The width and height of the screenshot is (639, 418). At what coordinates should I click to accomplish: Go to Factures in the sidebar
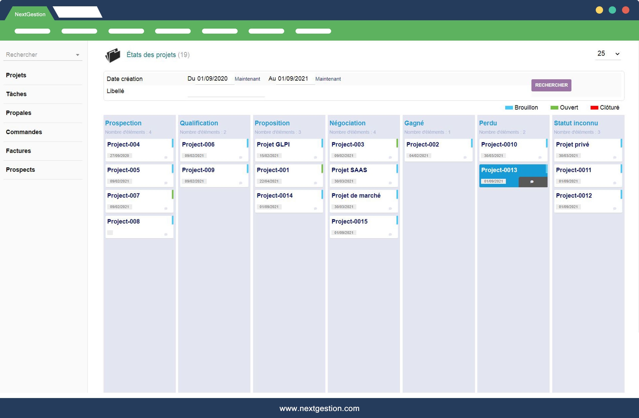point(18,151)
